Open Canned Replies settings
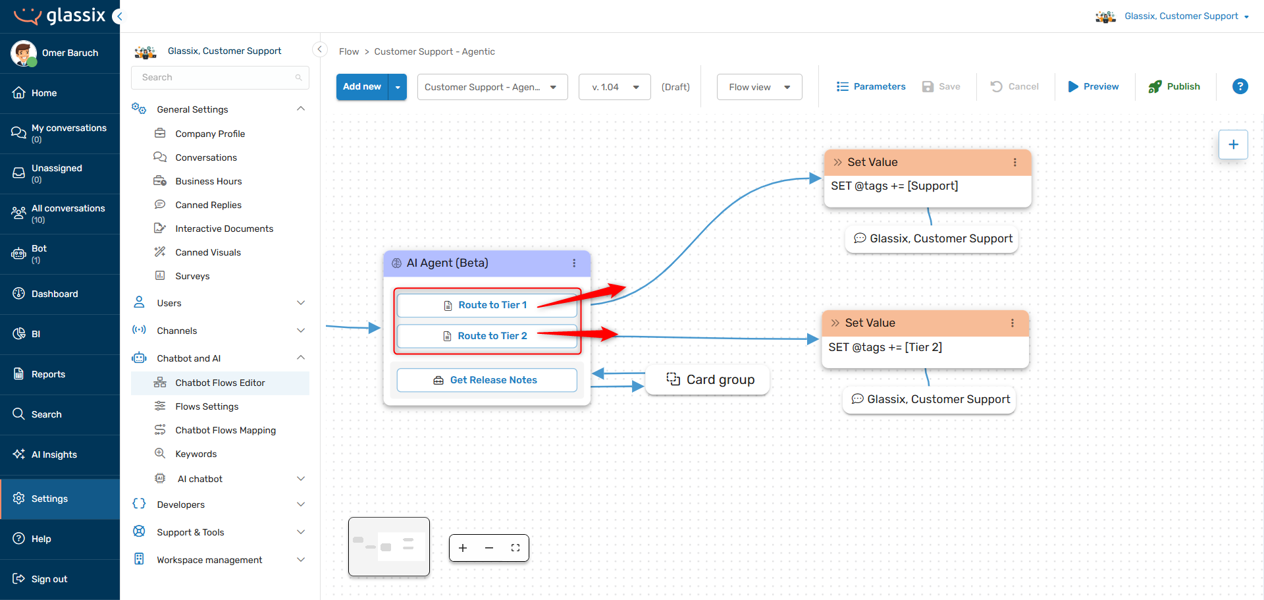1264x600 pixels. [x=208, y=205]
